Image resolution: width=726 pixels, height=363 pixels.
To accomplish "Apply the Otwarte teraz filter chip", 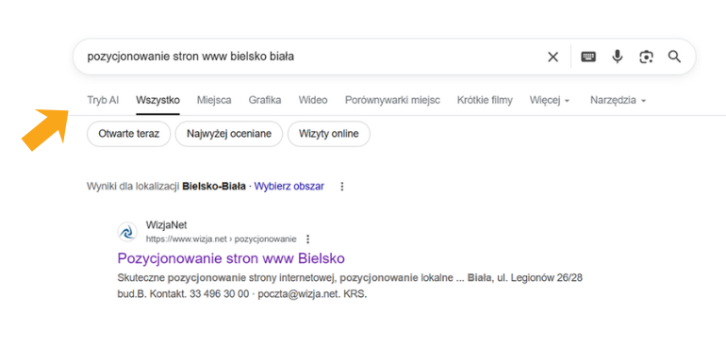I will point(129,134).
